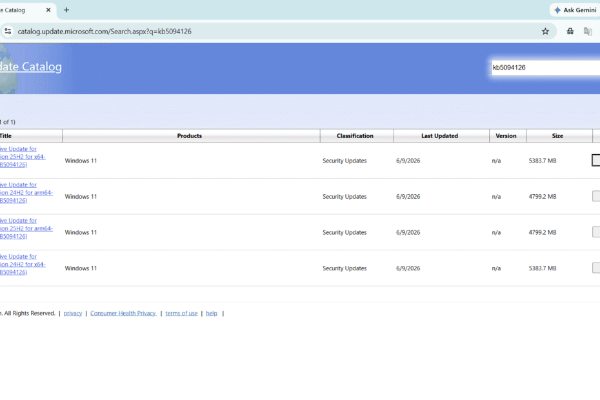600x400 pixels.
Task: Sort by the Classification column header
Action: pyautogui.click(x=355, y=136)
